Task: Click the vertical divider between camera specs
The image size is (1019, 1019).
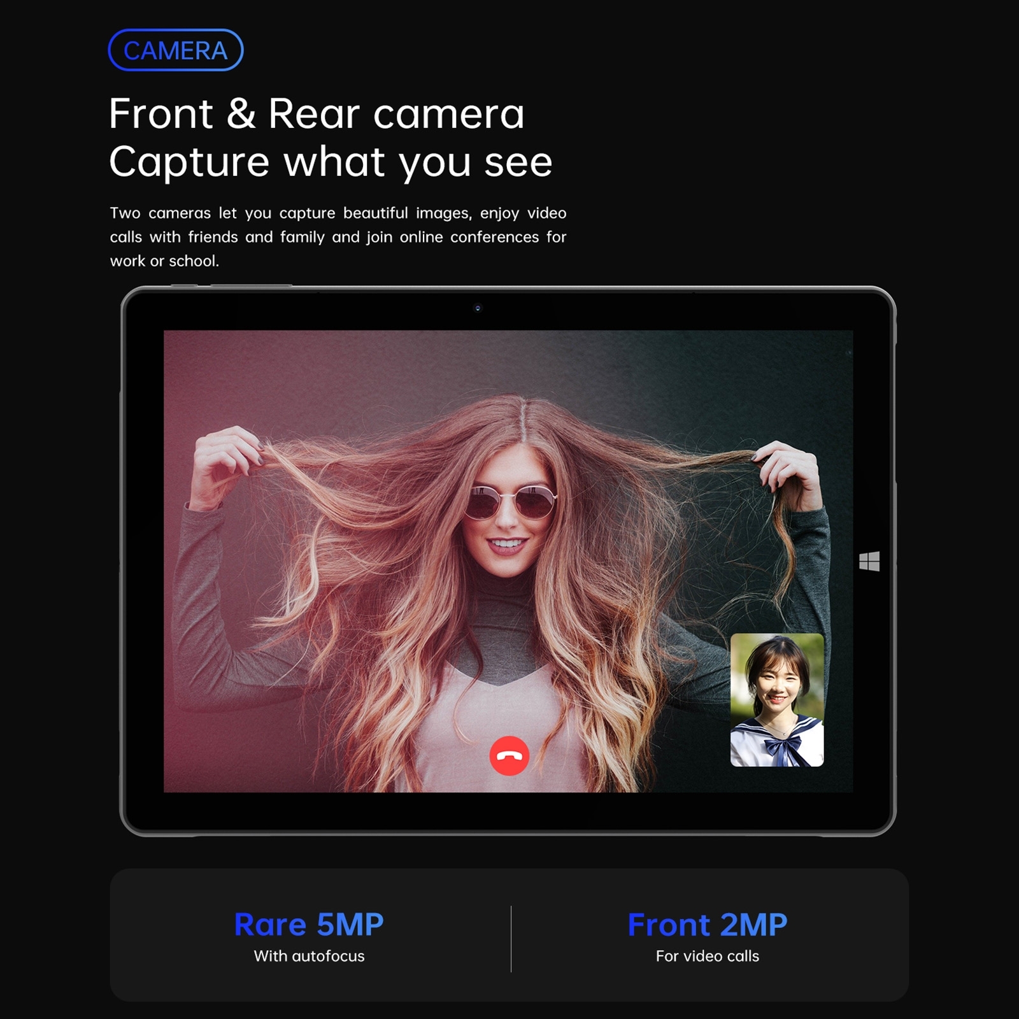Action: pyautogui.click(x=511, y=939)
